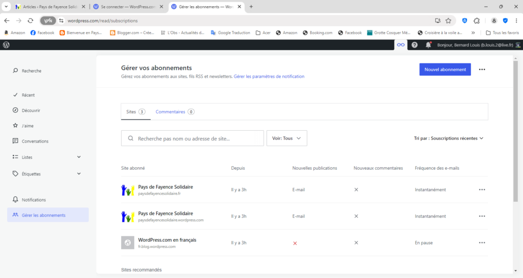Switch to the Commentaires tab

tap(175, 111)
